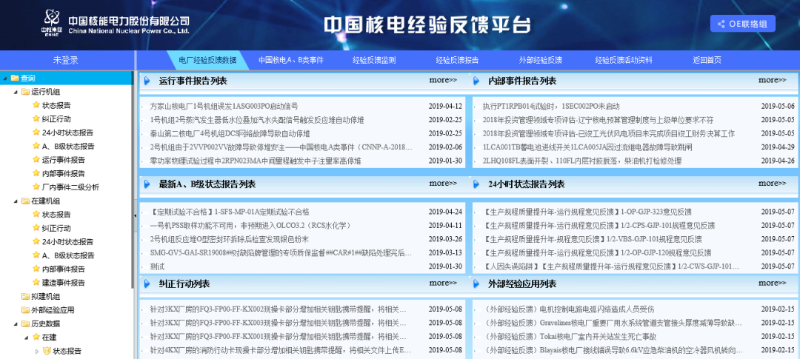Viewport: 800px width, 359px height.
Task: Click the 未登录 login status label
Action: click(66, 61)
